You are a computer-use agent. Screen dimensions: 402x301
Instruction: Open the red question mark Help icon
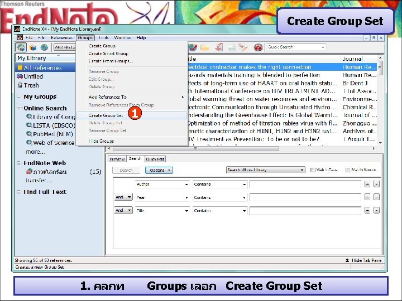[258, 47]
